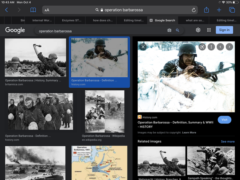Open the masked soldiers in line thumbnail
This screenshot has width=240, height=180.
tap(40, 111)
